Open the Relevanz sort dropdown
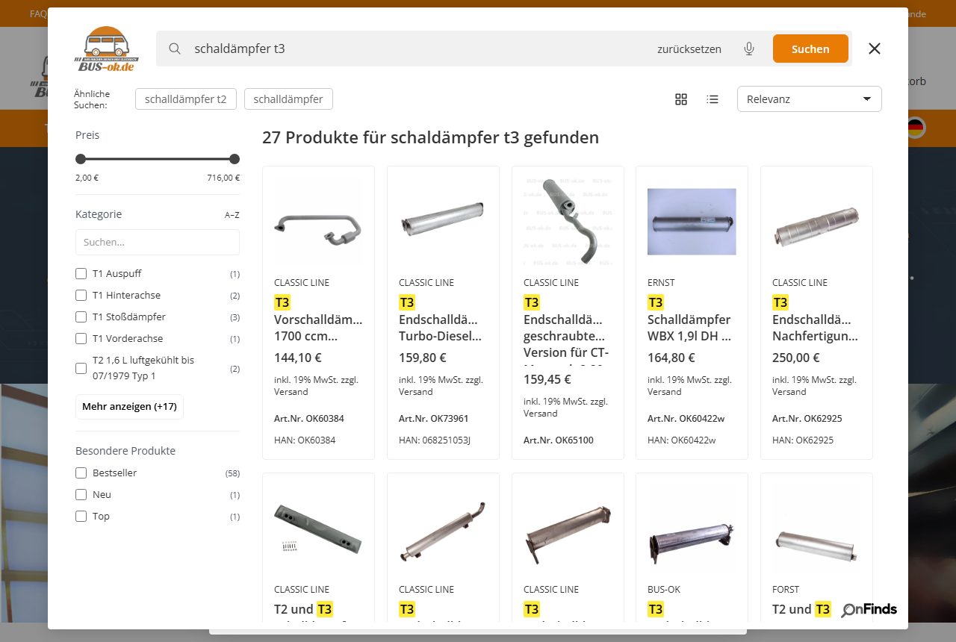Screen dimensions: 956x642 809,99
